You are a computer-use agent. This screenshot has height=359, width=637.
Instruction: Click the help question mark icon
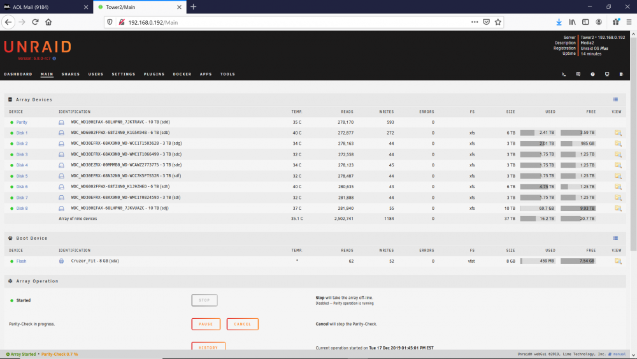pyautogui.click(x=592, y=75)
